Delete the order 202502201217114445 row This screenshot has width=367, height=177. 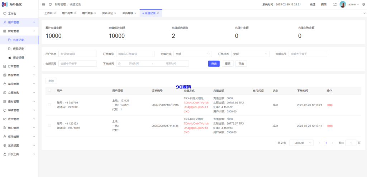[330, 126]
